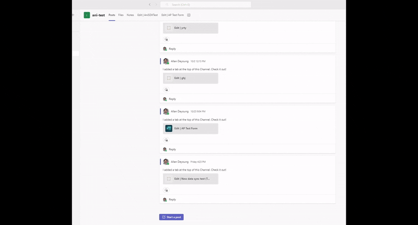The image size is (418, 225).
Task: Open the Edit | AP Test Form tab
Action: [172, 15]
